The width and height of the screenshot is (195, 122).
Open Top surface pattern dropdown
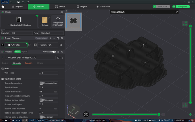pos(48,83)
